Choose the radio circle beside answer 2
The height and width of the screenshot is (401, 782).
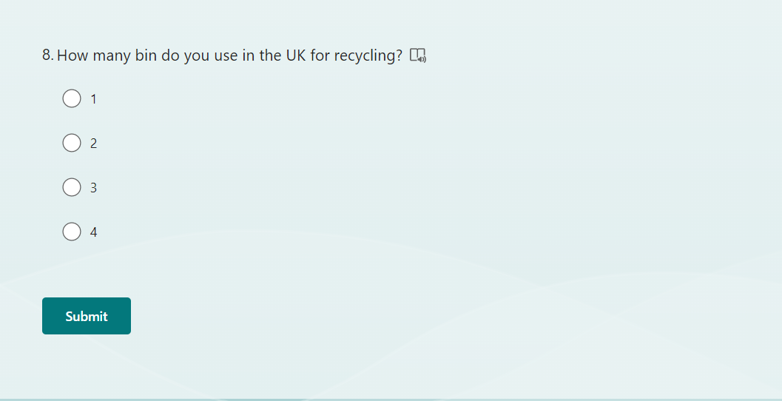pyautogui.click(x=72, y=143)
